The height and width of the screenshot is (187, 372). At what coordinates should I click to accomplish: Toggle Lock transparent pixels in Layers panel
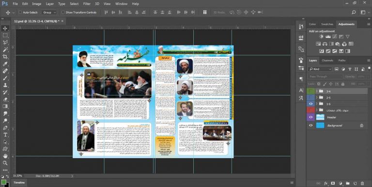click(x=319, y=84)
